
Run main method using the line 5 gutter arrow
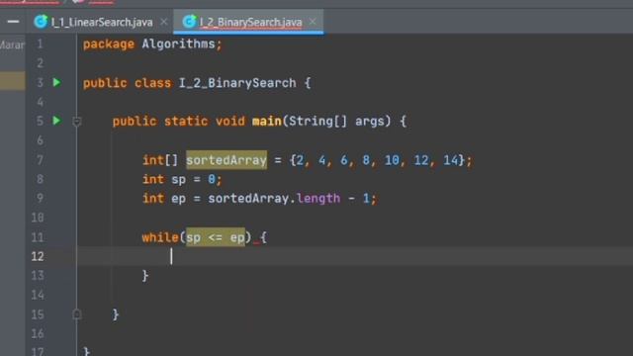click(x=57, y=121)
